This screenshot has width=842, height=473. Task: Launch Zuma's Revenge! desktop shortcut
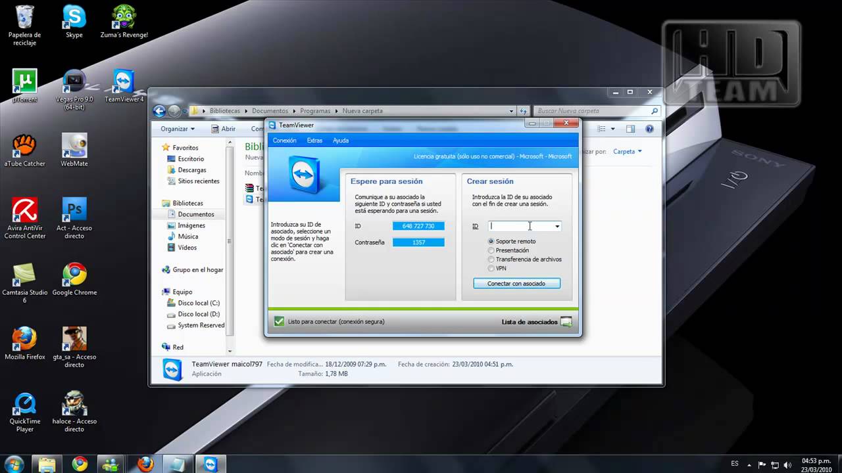point(124,21)
